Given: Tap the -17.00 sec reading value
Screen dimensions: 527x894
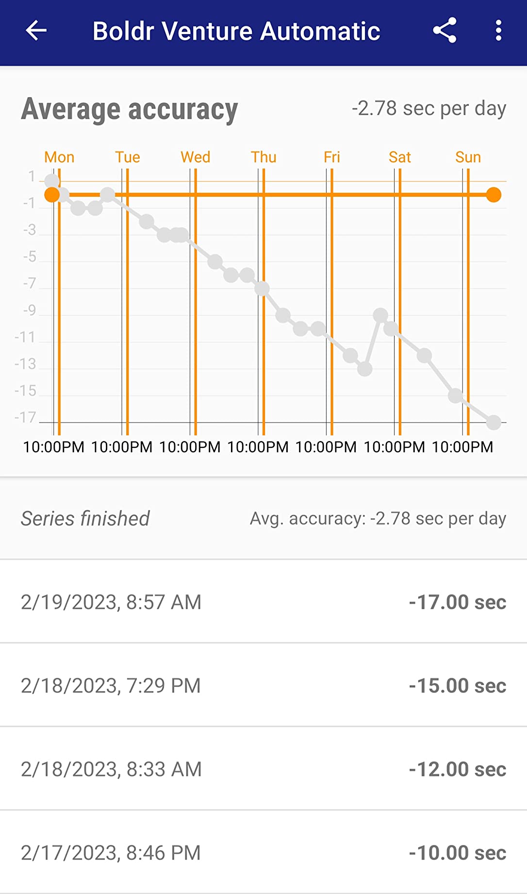Looking at the screenshot, I should coord(457,602).
